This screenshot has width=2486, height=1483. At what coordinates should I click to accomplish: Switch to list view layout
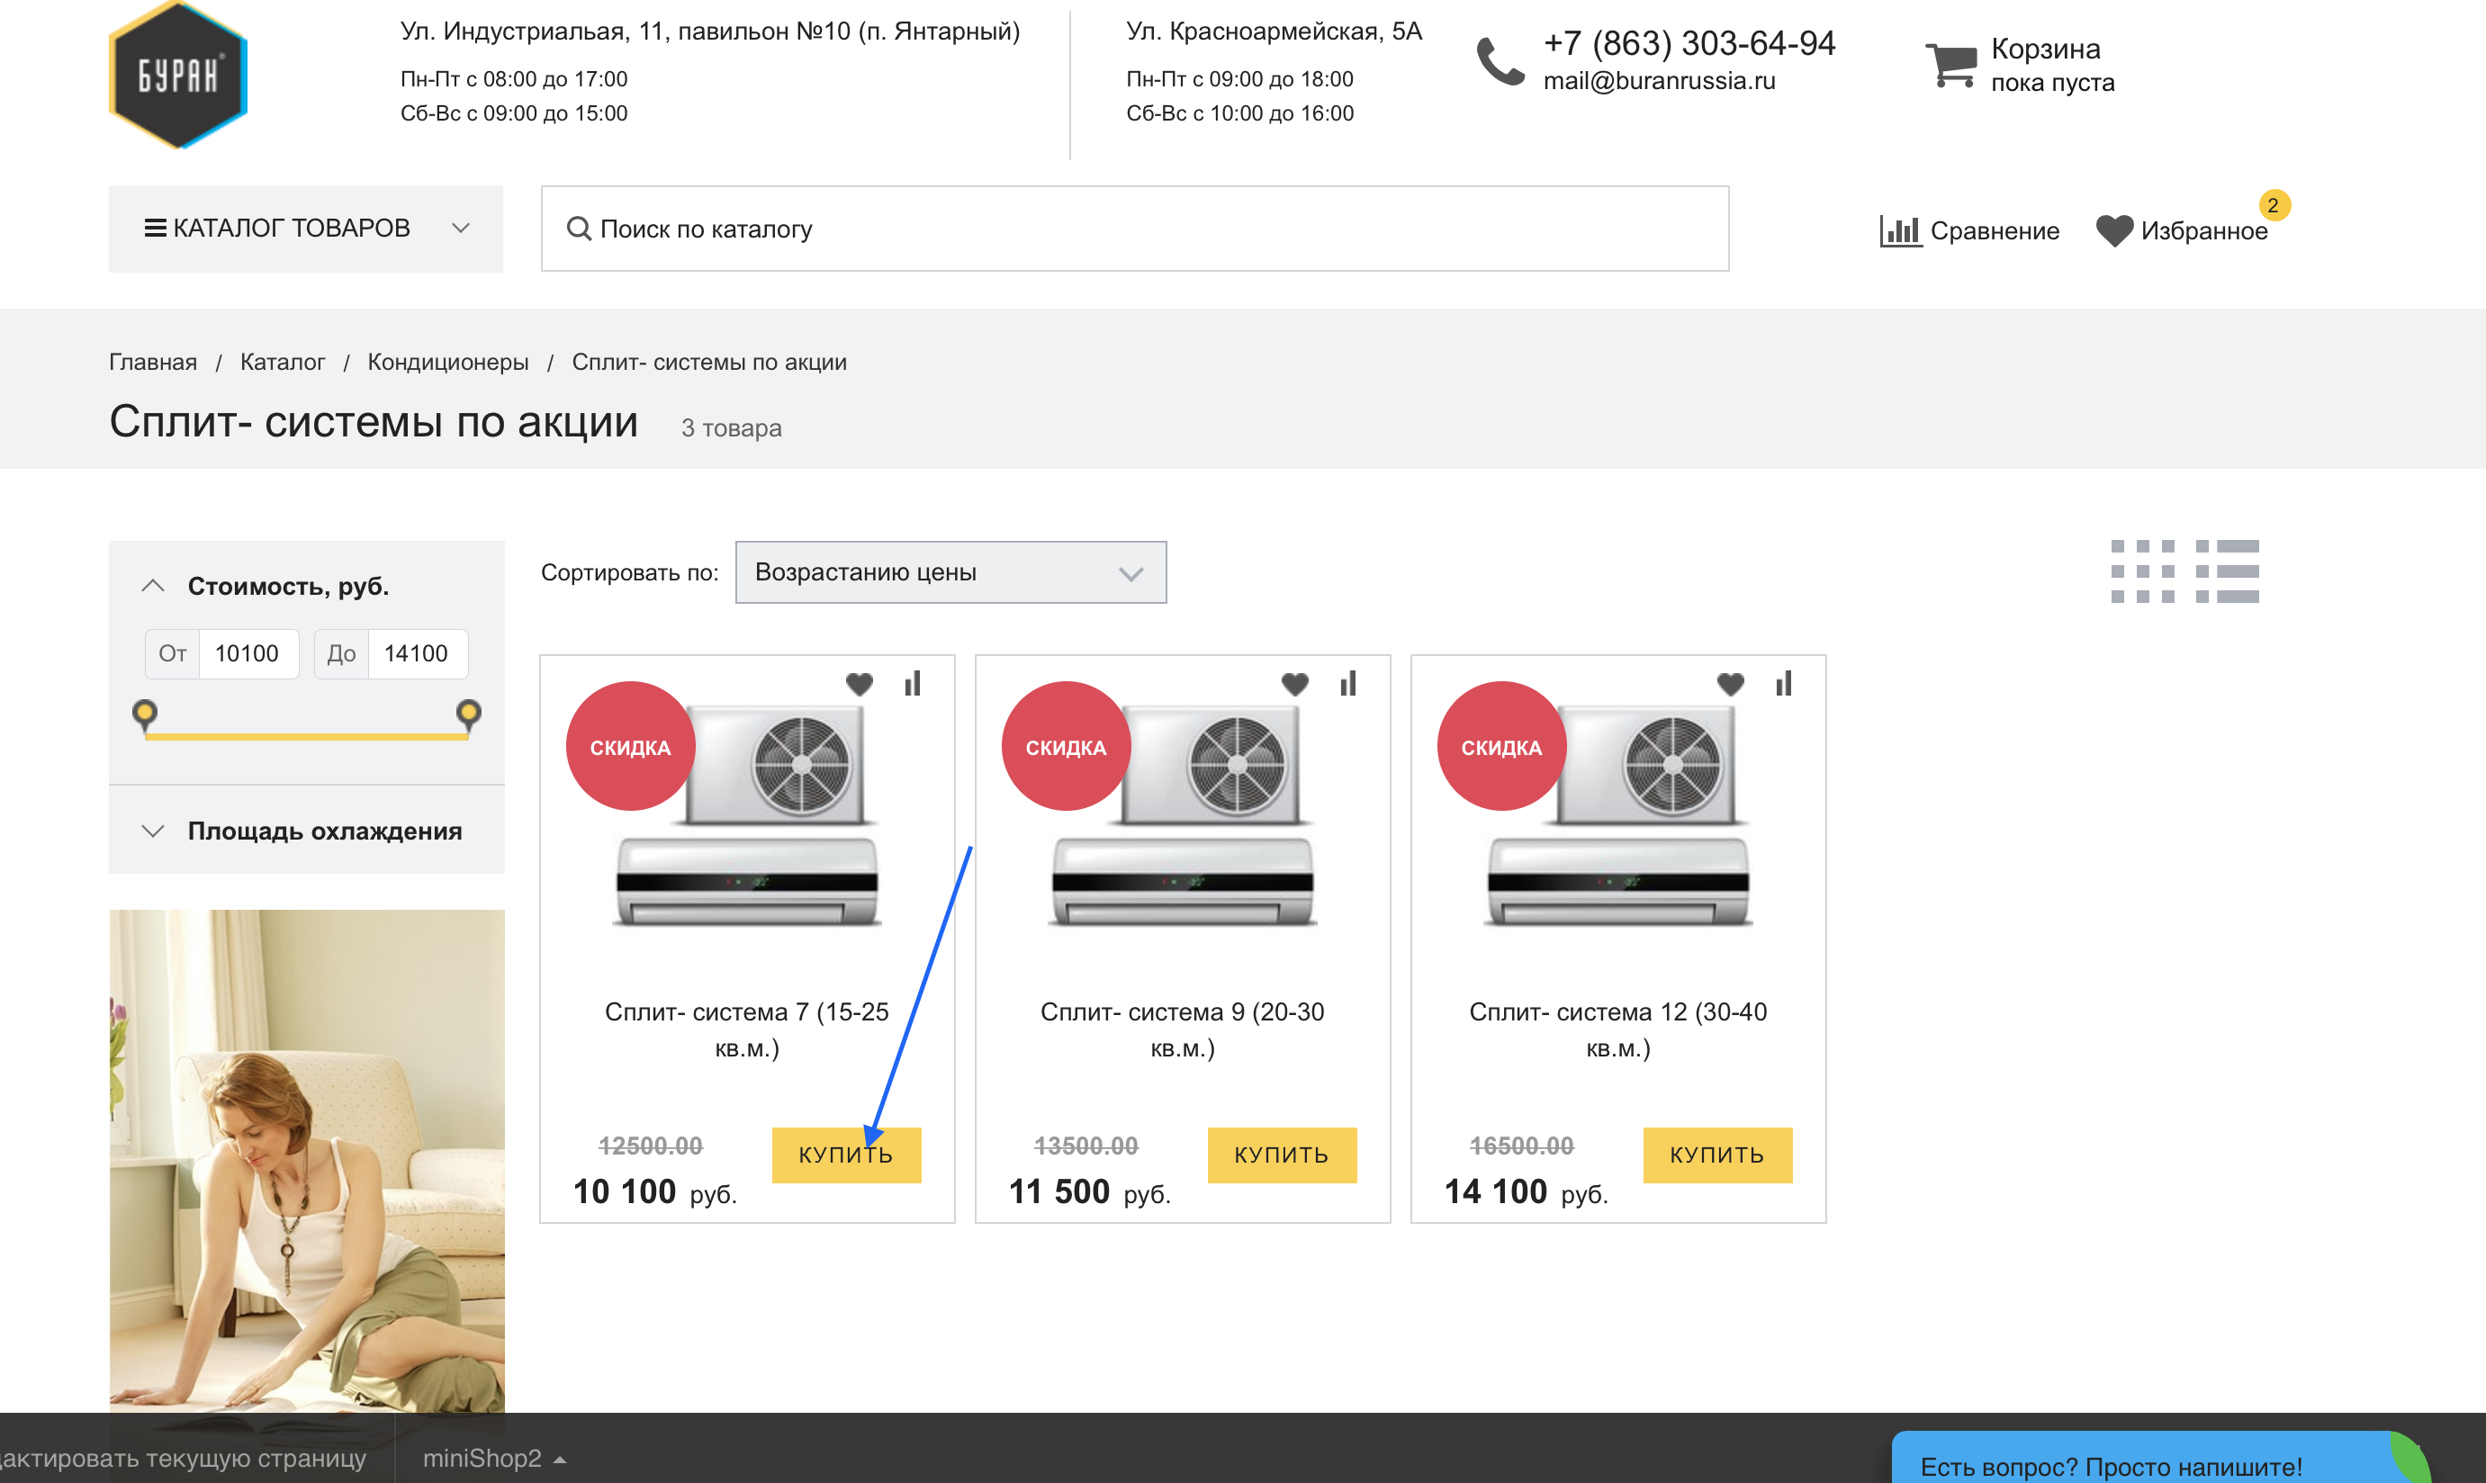pos(2226,571)
